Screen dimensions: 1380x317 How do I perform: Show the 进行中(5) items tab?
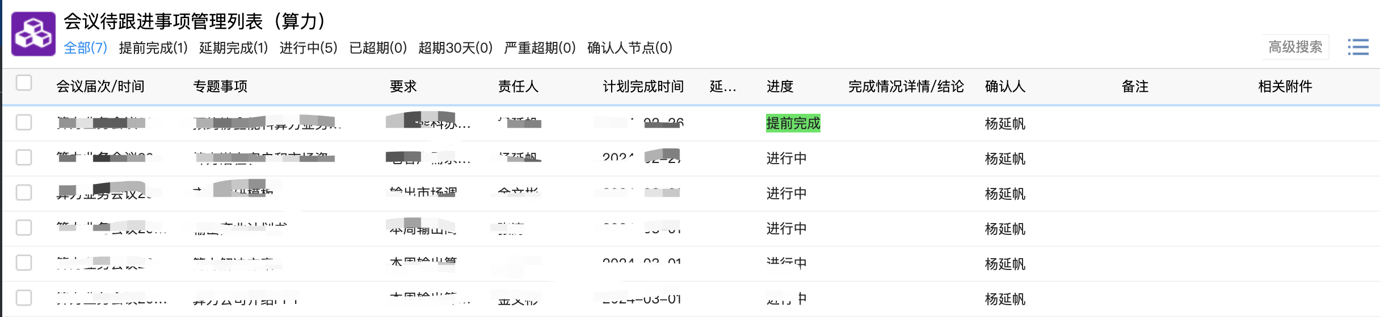(308, 48)
